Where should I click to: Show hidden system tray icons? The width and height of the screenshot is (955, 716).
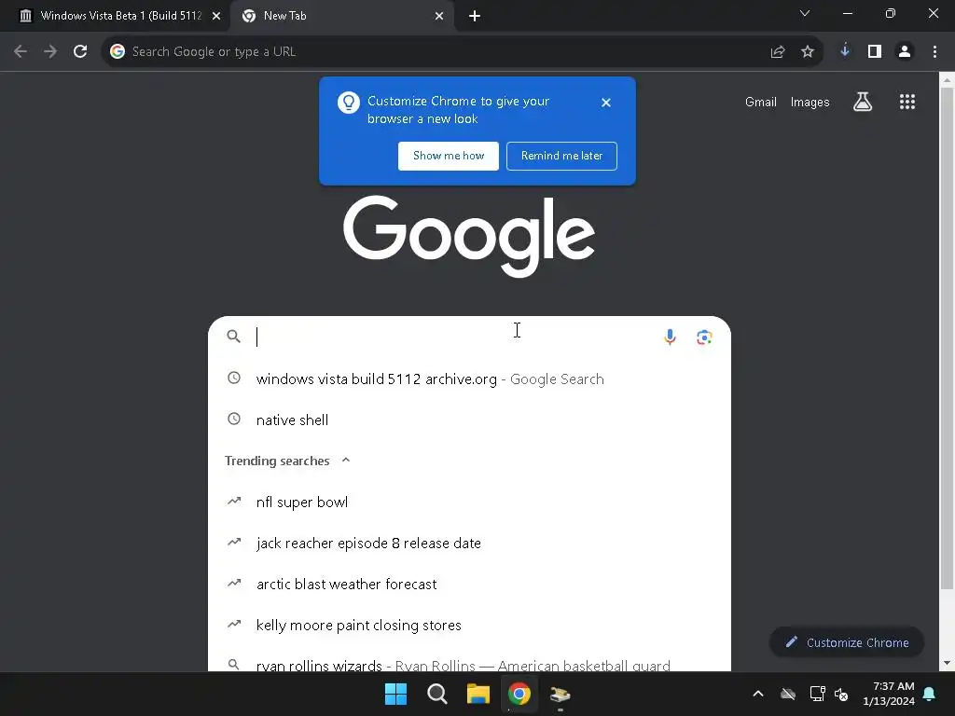(x=757, y=694)
